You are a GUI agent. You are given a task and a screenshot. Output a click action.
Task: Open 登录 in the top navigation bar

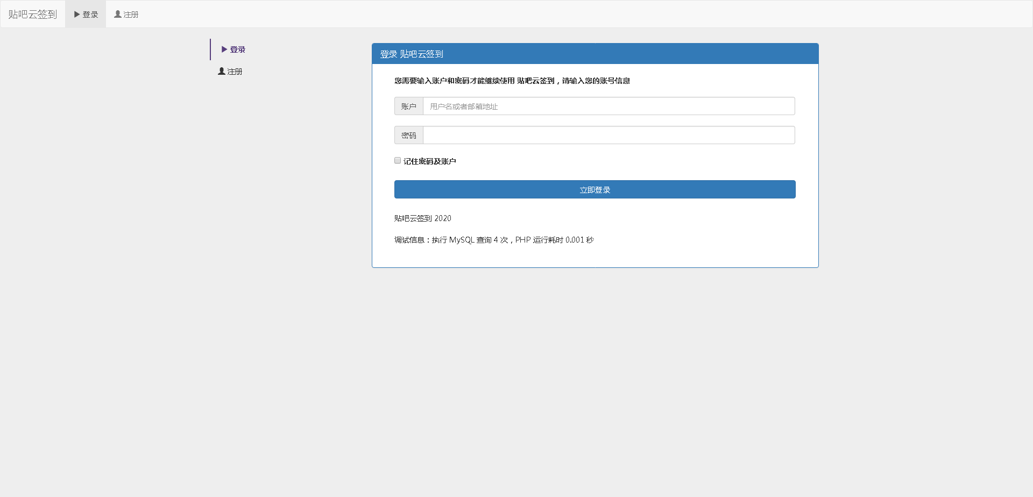(x=90, y=15)
